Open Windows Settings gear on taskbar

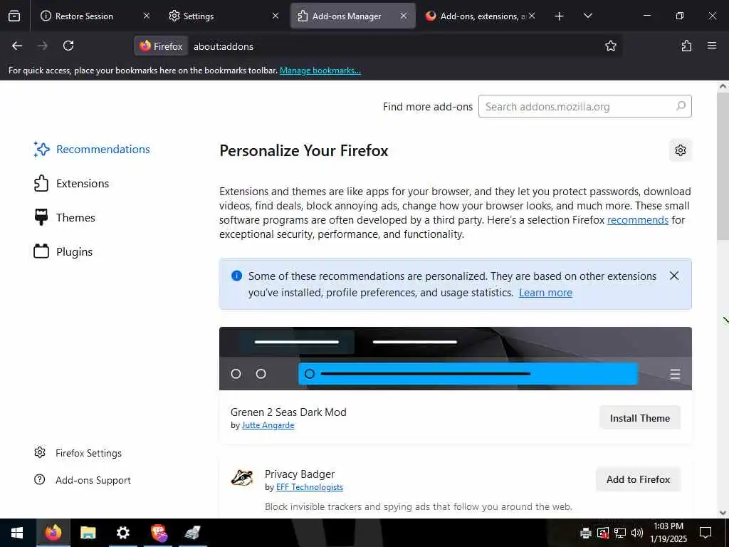pos(122,533)
